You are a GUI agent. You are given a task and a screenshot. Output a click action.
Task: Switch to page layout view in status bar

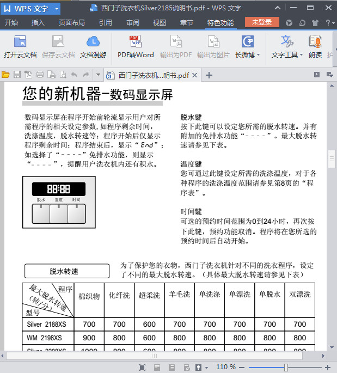[x=157, y=368]
